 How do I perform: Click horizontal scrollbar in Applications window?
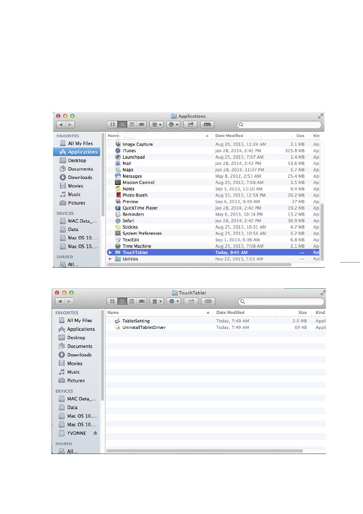click(199, 265)
